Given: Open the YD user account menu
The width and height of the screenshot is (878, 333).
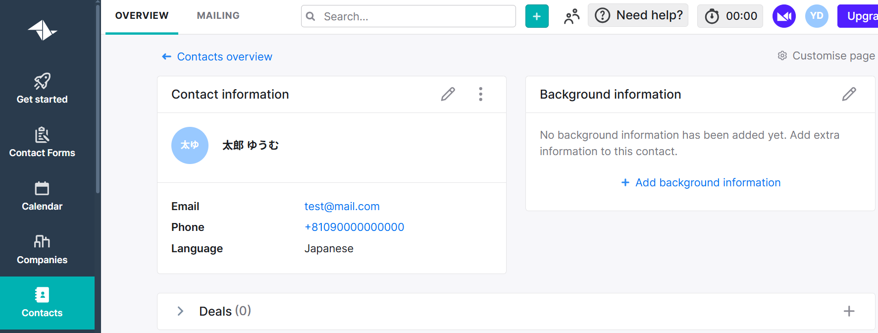Looking at the screenshot, I should tap(817, 16).
